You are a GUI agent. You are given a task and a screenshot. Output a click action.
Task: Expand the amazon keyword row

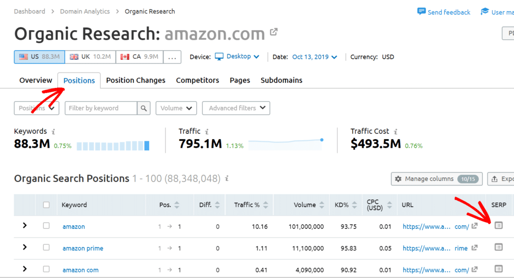pyautogui.click(x=25, y=226)
